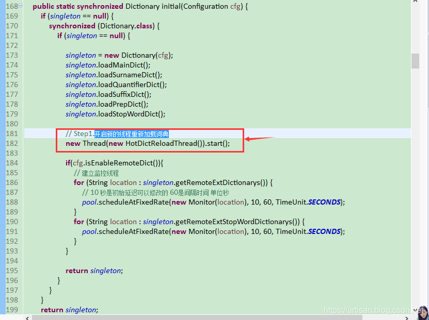Click the horizontal scrollbar left arrow

27,317
